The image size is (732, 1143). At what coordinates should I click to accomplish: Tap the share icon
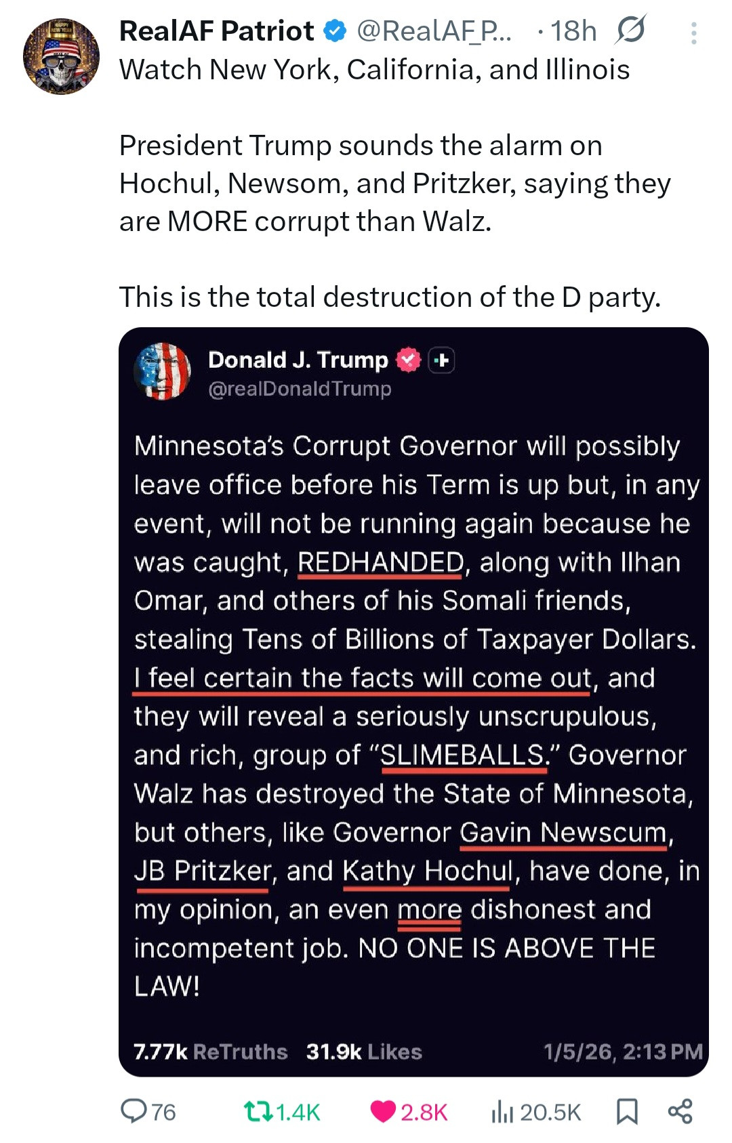click(x=680, y=1111)
